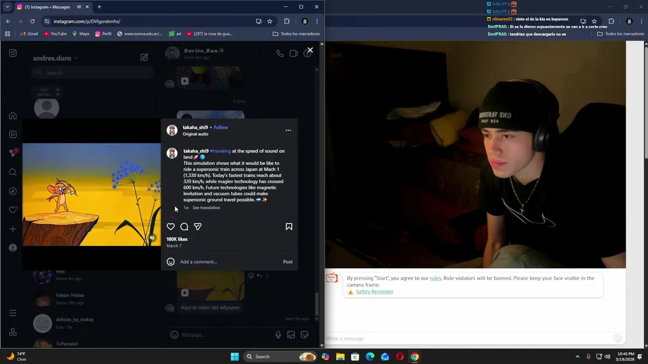
Task: Open the Perfil bookmark
Action: (x=103, y=34)
